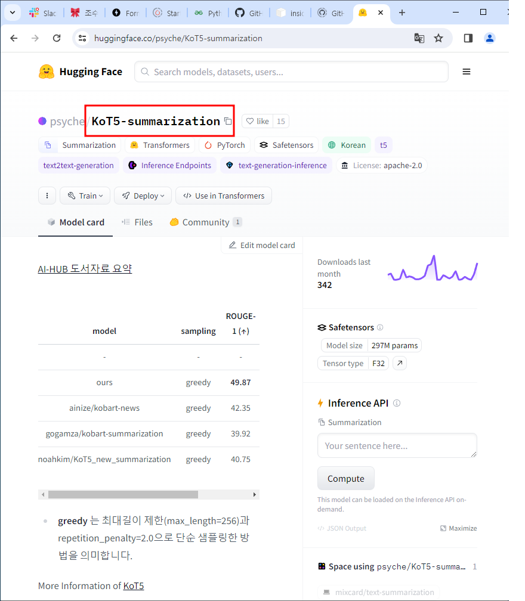This screenshot has width=525, height=601.
Task: Focus the Search models, datasets, users field
Action: (291, 72)
